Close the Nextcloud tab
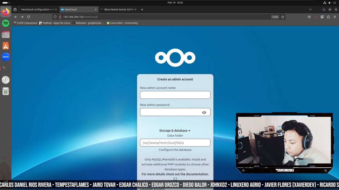Viewport: 339px width, 190px height. pos(96,9)
